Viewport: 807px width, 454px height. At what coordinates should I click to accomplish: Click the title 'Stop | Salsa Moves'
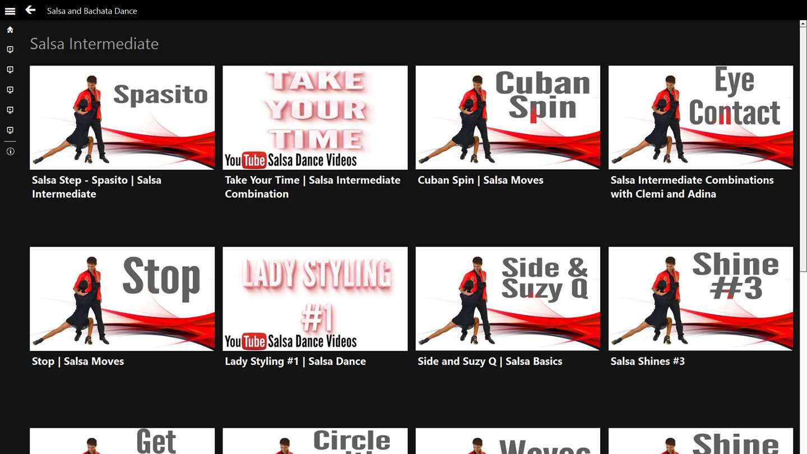click(x=78, y=362)
